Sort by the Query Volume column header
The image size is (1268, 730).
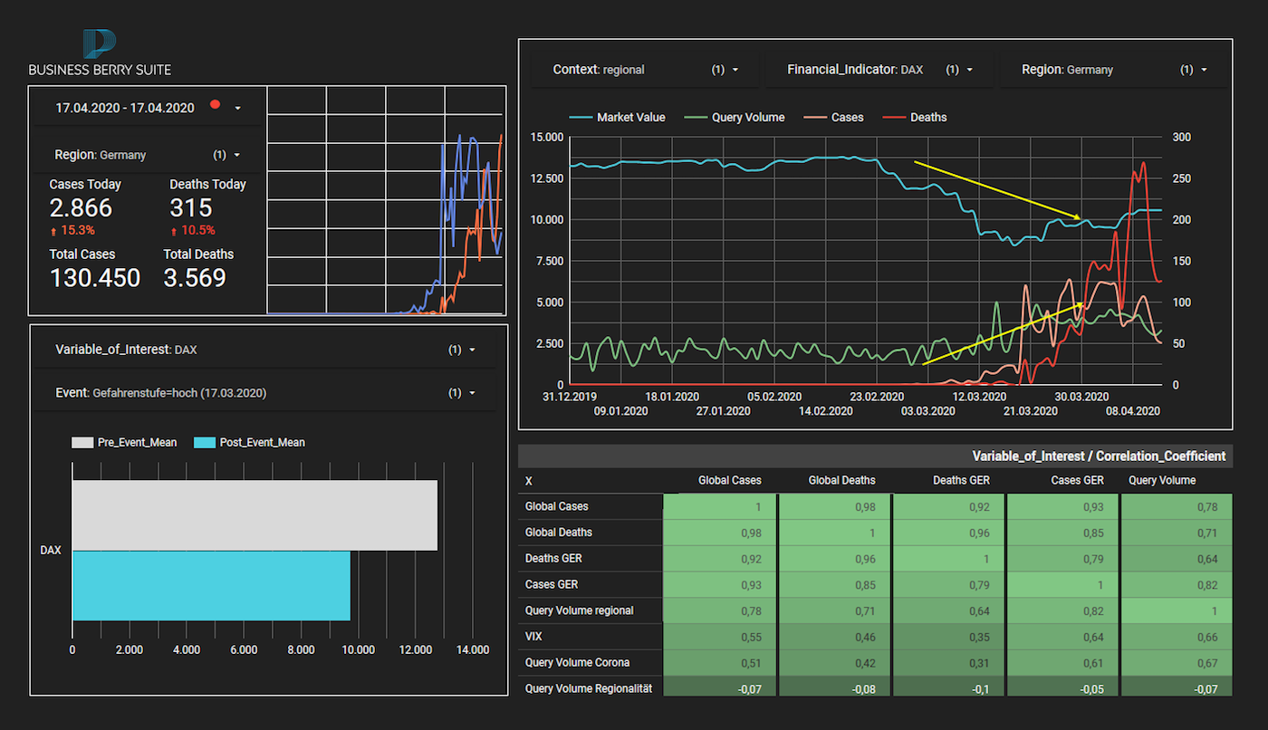click(1161, 480)
